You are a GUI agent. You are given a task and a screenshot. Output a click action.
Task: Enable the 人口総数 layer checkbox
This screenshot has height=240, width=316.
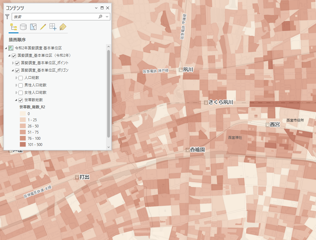pos(21,78)
